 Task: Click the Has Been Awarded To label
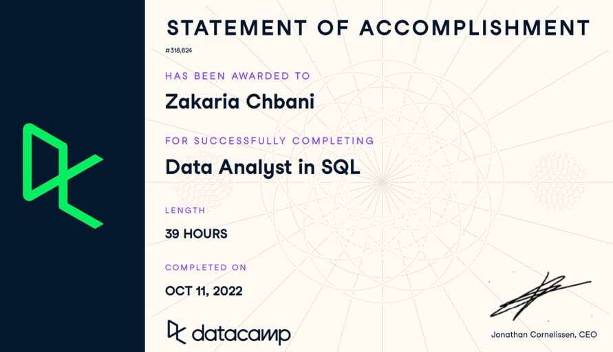pyautogui.click(x=237, y=76)
